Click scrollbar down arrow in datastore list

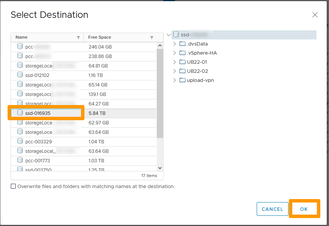(160, 168)
